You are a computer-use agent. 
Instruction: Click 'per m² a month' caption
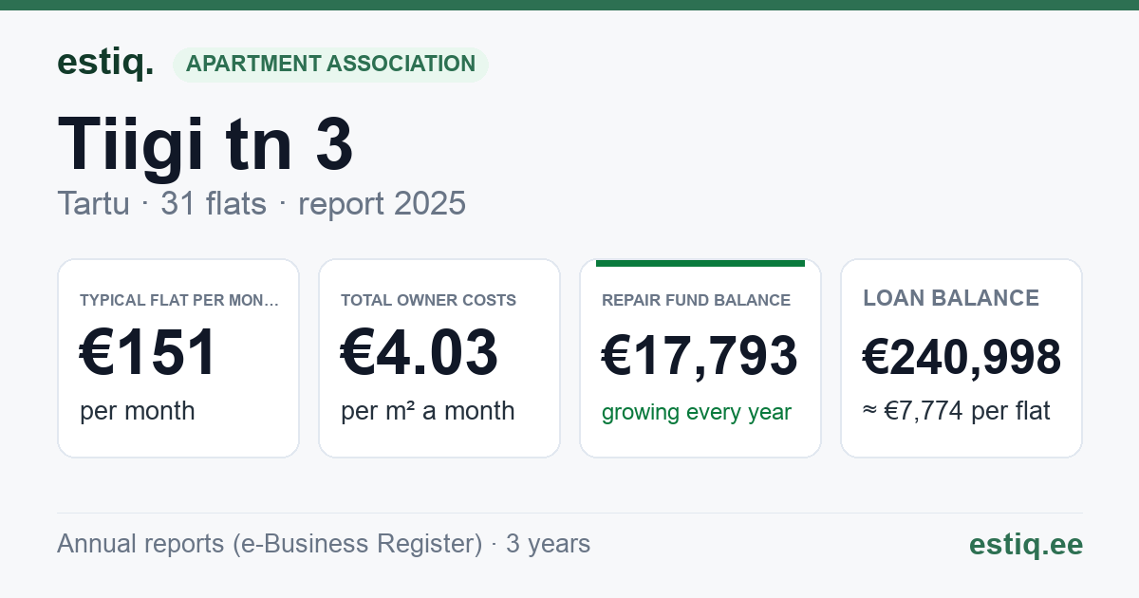tap(428, 411)
